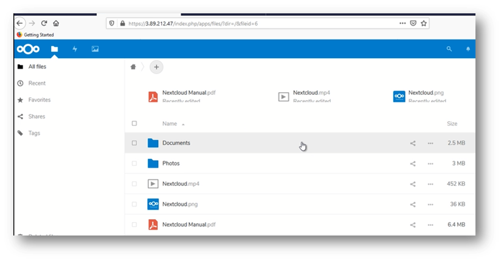This screenshot has height=261, width=501.
Task: Click the plus button to add new file
Action: (x=156, y=67)
